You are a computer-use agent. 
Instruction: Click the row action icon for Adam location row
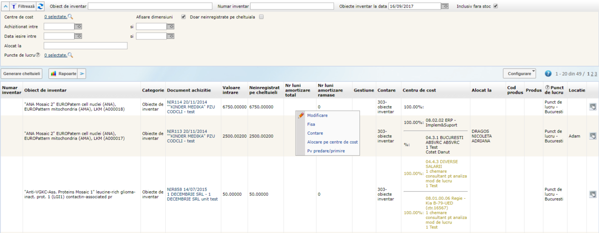[x=592, y=136]
